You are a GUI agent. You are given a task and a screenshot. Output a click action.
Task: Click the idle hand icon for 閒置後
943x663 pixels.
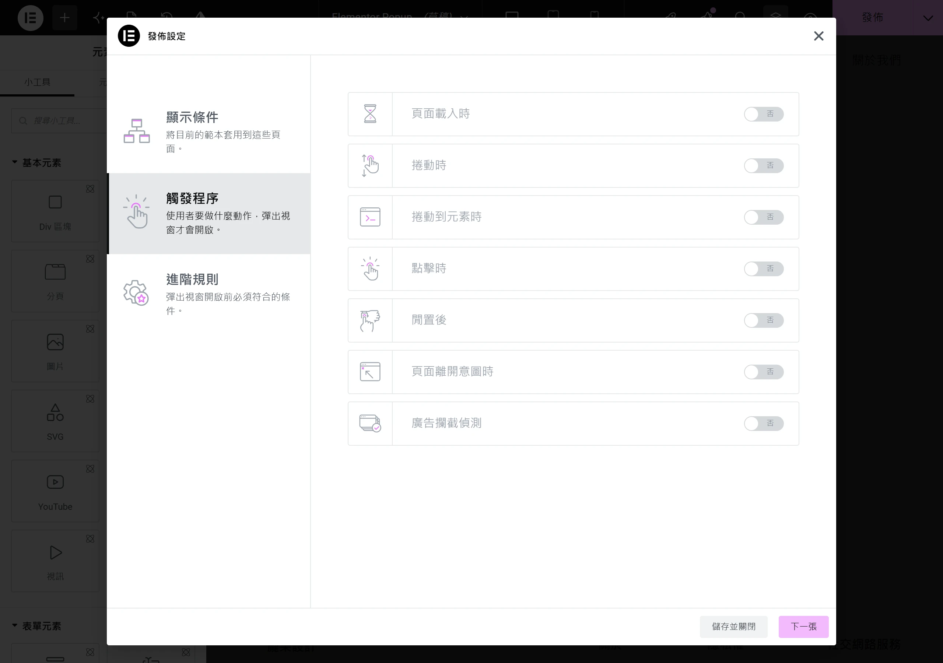tap(370, 320)
